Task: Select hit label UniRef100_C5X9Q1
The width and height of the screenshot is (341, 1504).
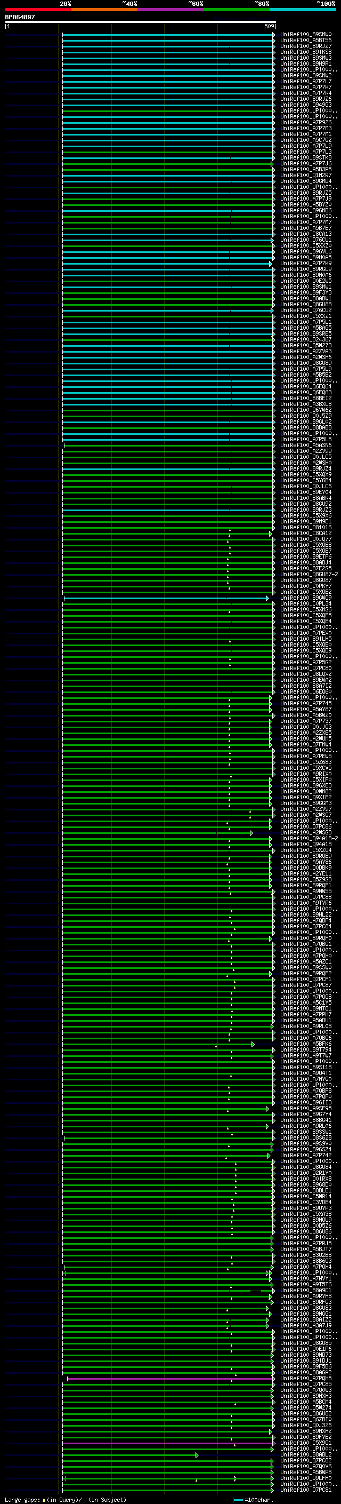Action: point(306,1443)
